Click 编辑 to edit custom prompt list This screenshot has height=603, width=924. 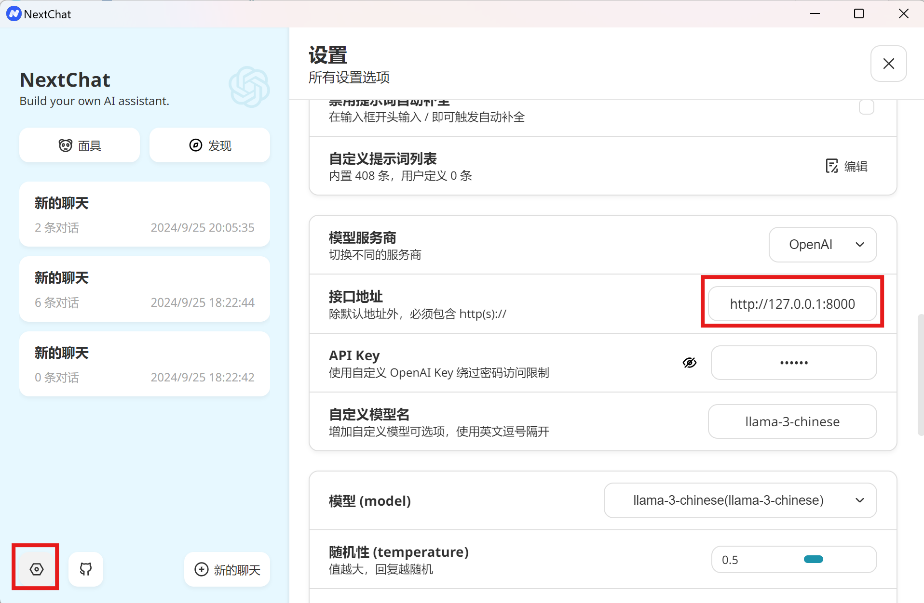(846, 166)
